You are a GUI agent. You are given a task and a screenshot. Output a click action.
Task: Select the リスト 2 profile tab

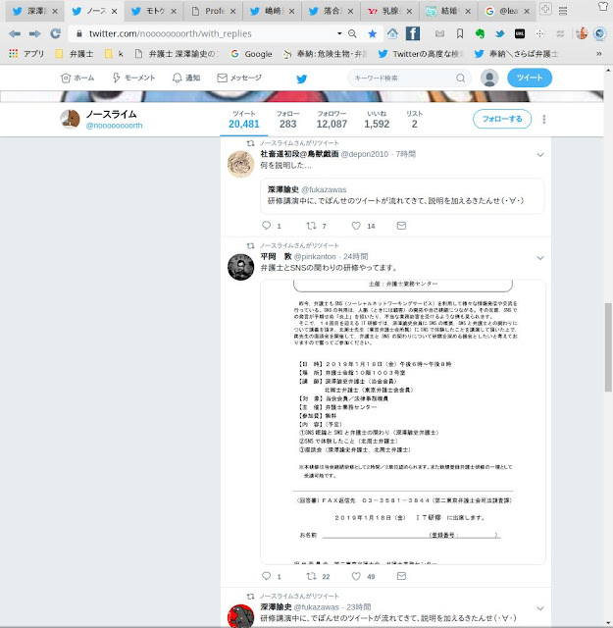tap(415, 120)
